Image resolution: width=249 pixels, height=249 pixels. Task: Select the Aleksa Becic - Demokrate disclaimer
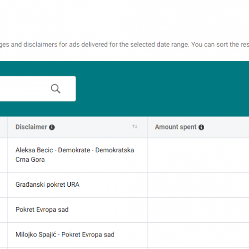[x=75, y=155]
